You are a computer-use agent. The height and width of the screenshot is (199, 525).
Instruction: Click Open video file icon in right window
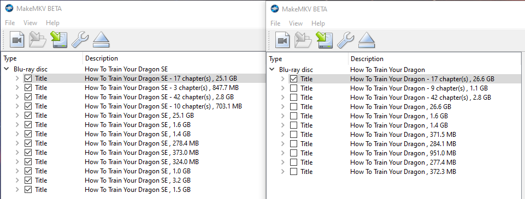tap(282, 40)
